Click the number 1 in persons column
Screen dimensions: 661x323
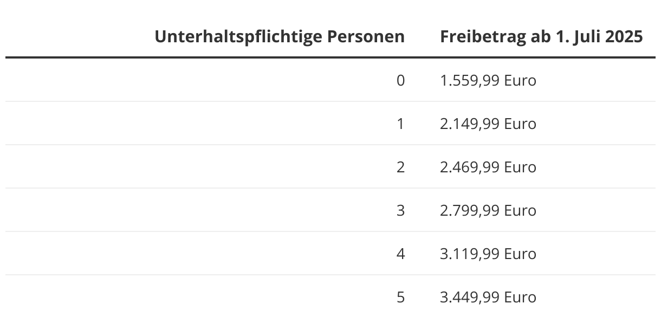coord(400,124)
